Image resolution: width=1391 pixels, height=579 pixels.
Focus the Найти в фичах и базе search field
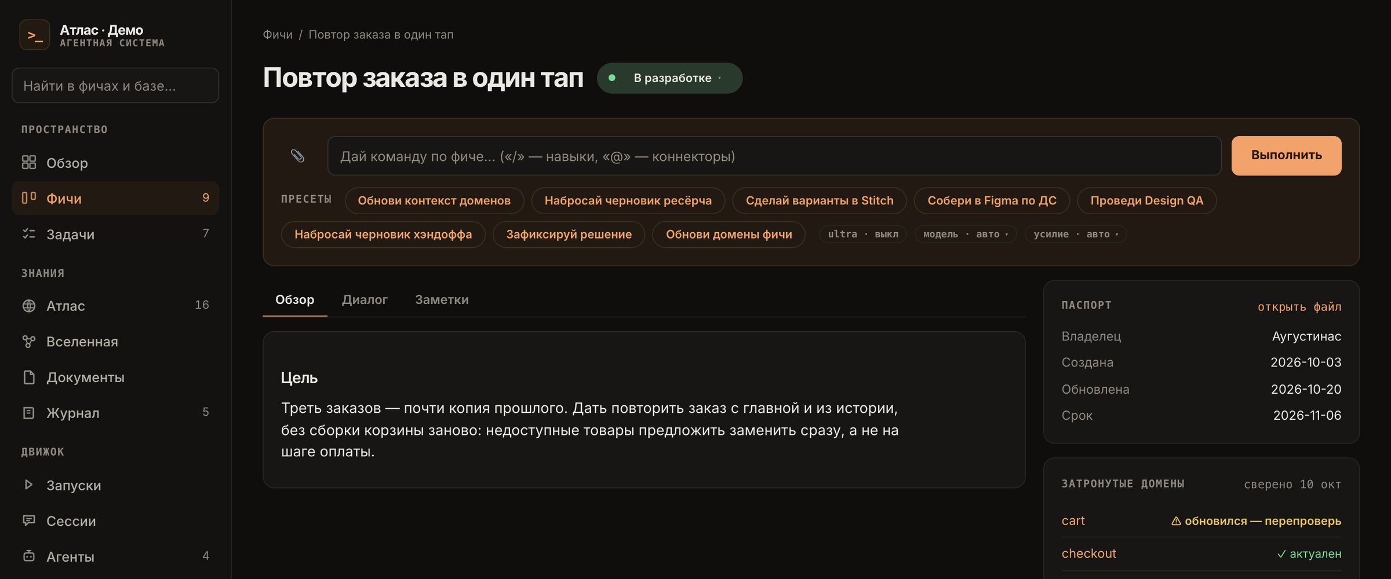tap(115, 86)
